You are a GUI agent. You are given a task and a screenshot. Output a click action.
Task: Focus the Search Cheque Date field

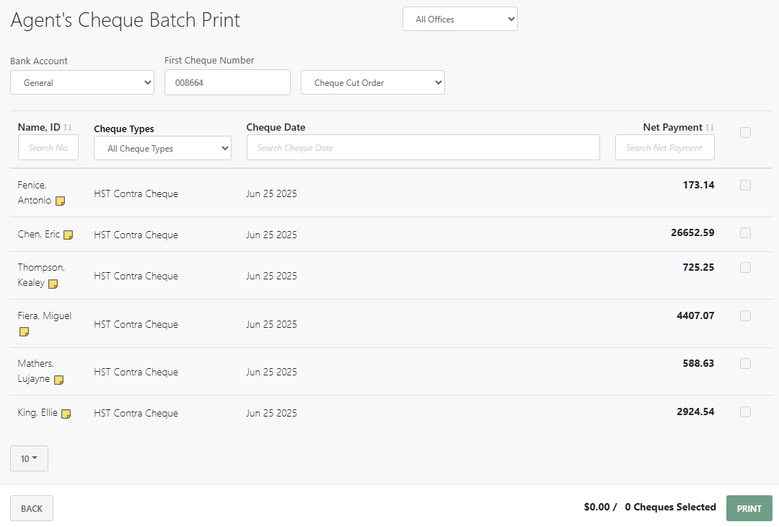pyautogui.click(x=423, y=148)
